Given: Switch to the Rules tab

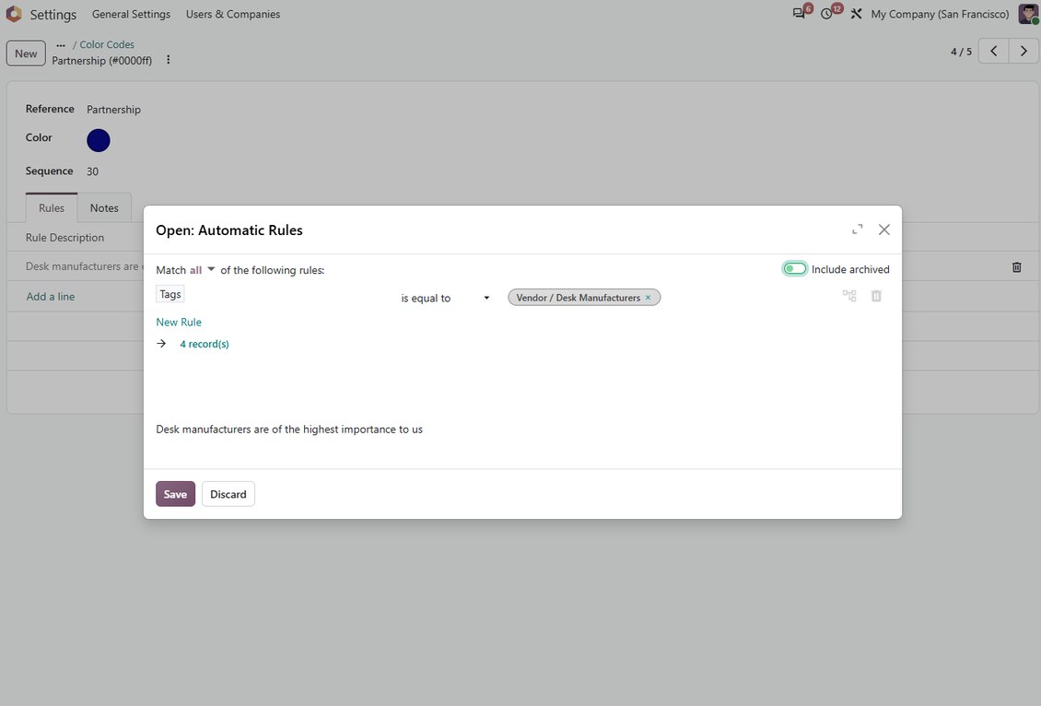Looking at the screenshot, I should (51, 208).
